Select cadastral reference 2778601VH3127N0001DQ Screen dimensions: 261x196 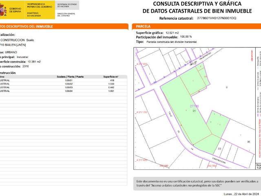pyautogui.click(x=217, y=18)
